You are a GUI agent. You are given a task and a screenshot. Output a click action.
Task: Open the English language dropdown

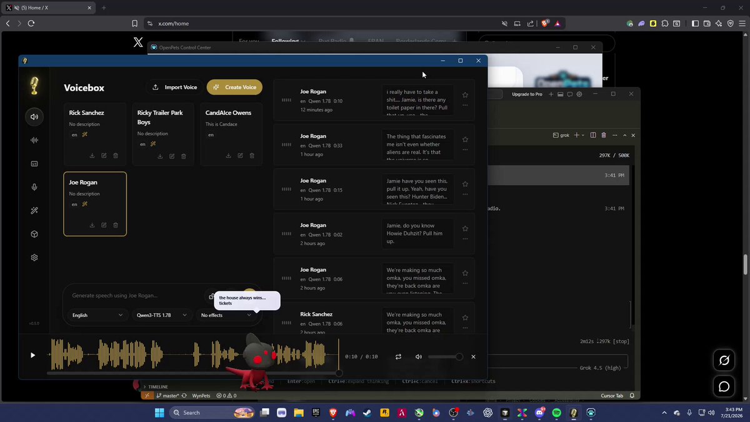(97, 315)
